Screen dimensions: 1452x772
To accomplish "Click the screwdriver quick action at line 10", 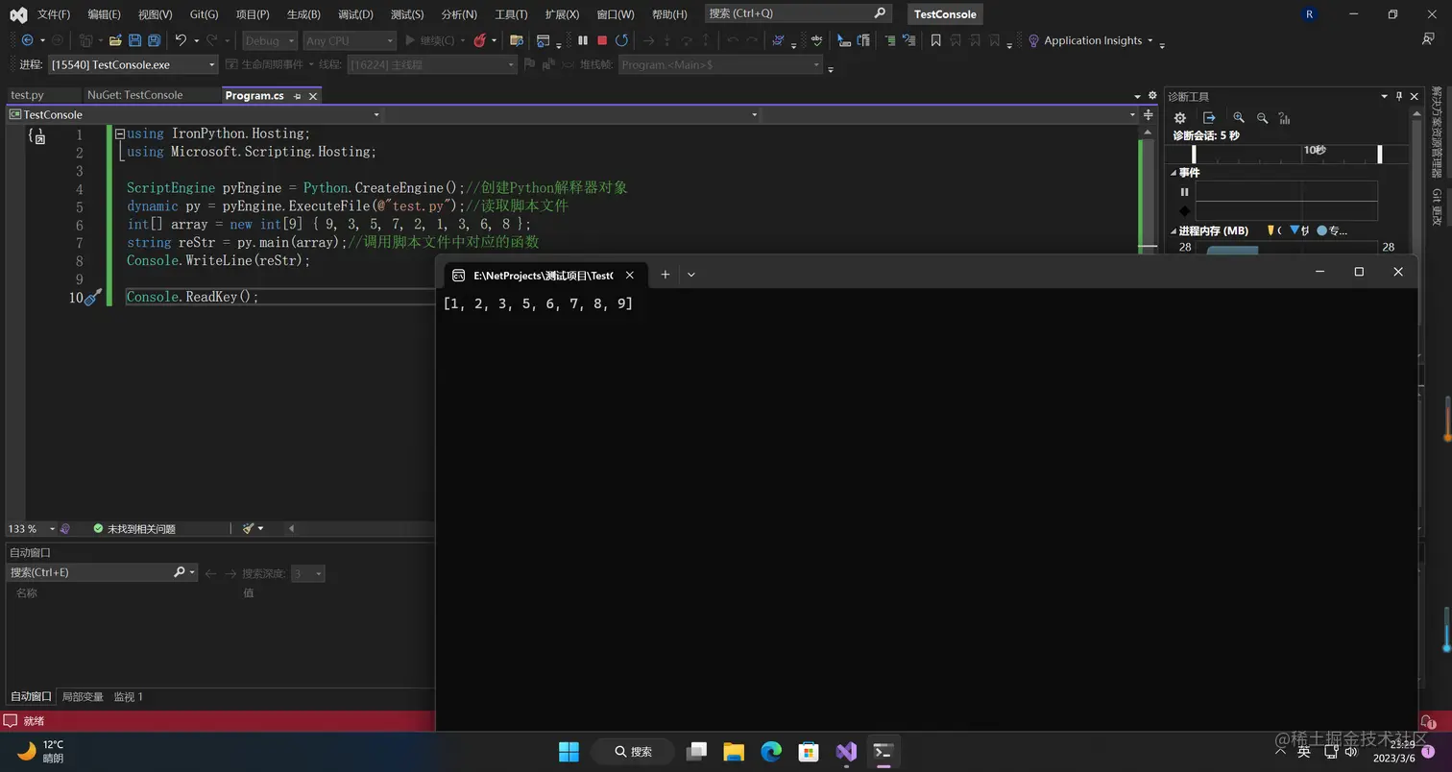I will click(93, 298).
